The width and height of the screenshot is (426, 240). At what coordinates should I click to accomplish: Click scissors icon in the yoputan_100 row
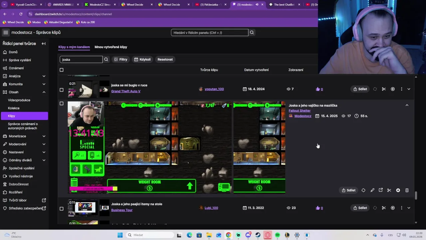384,89
